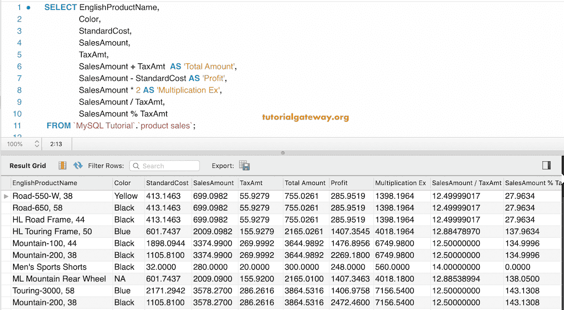Click the Multiplication Ex column header

(x=400, y=183)
